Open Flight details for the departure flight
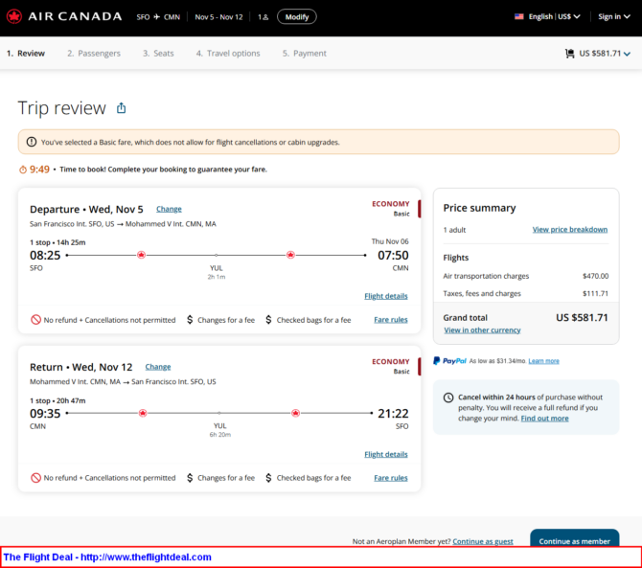This screenshot has height=568, width=642. point(386,296)
